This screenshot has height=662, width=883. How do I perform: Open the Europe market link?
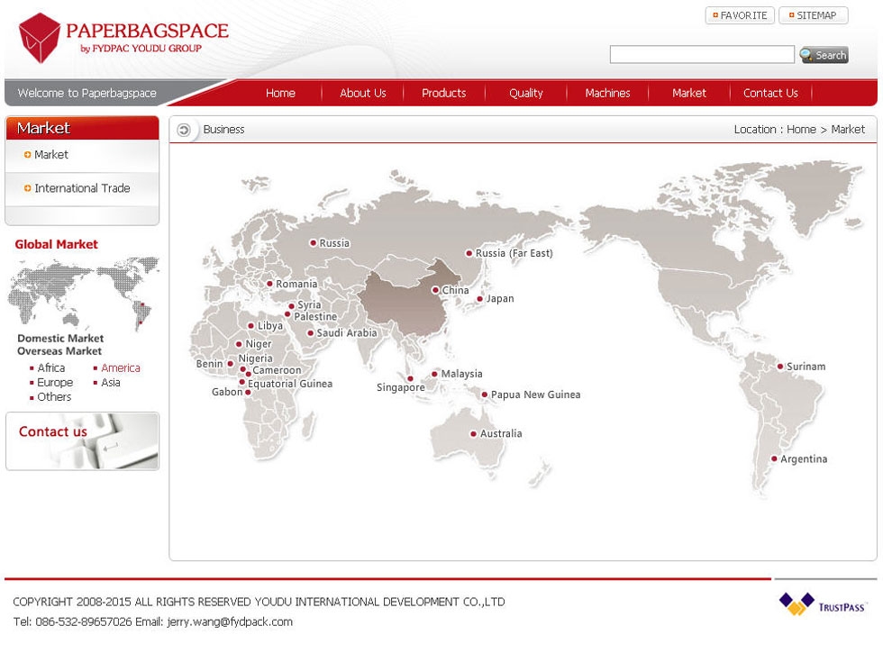[x=55, y=383]
